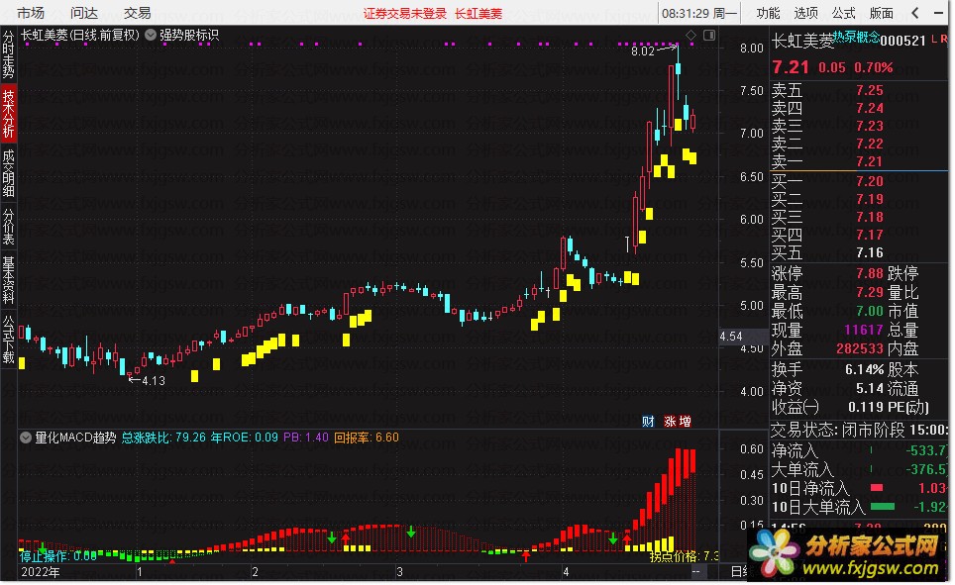Click the red 长虹美菱 title in top bar
Screen dimensions: 955x585
[478, 14]
